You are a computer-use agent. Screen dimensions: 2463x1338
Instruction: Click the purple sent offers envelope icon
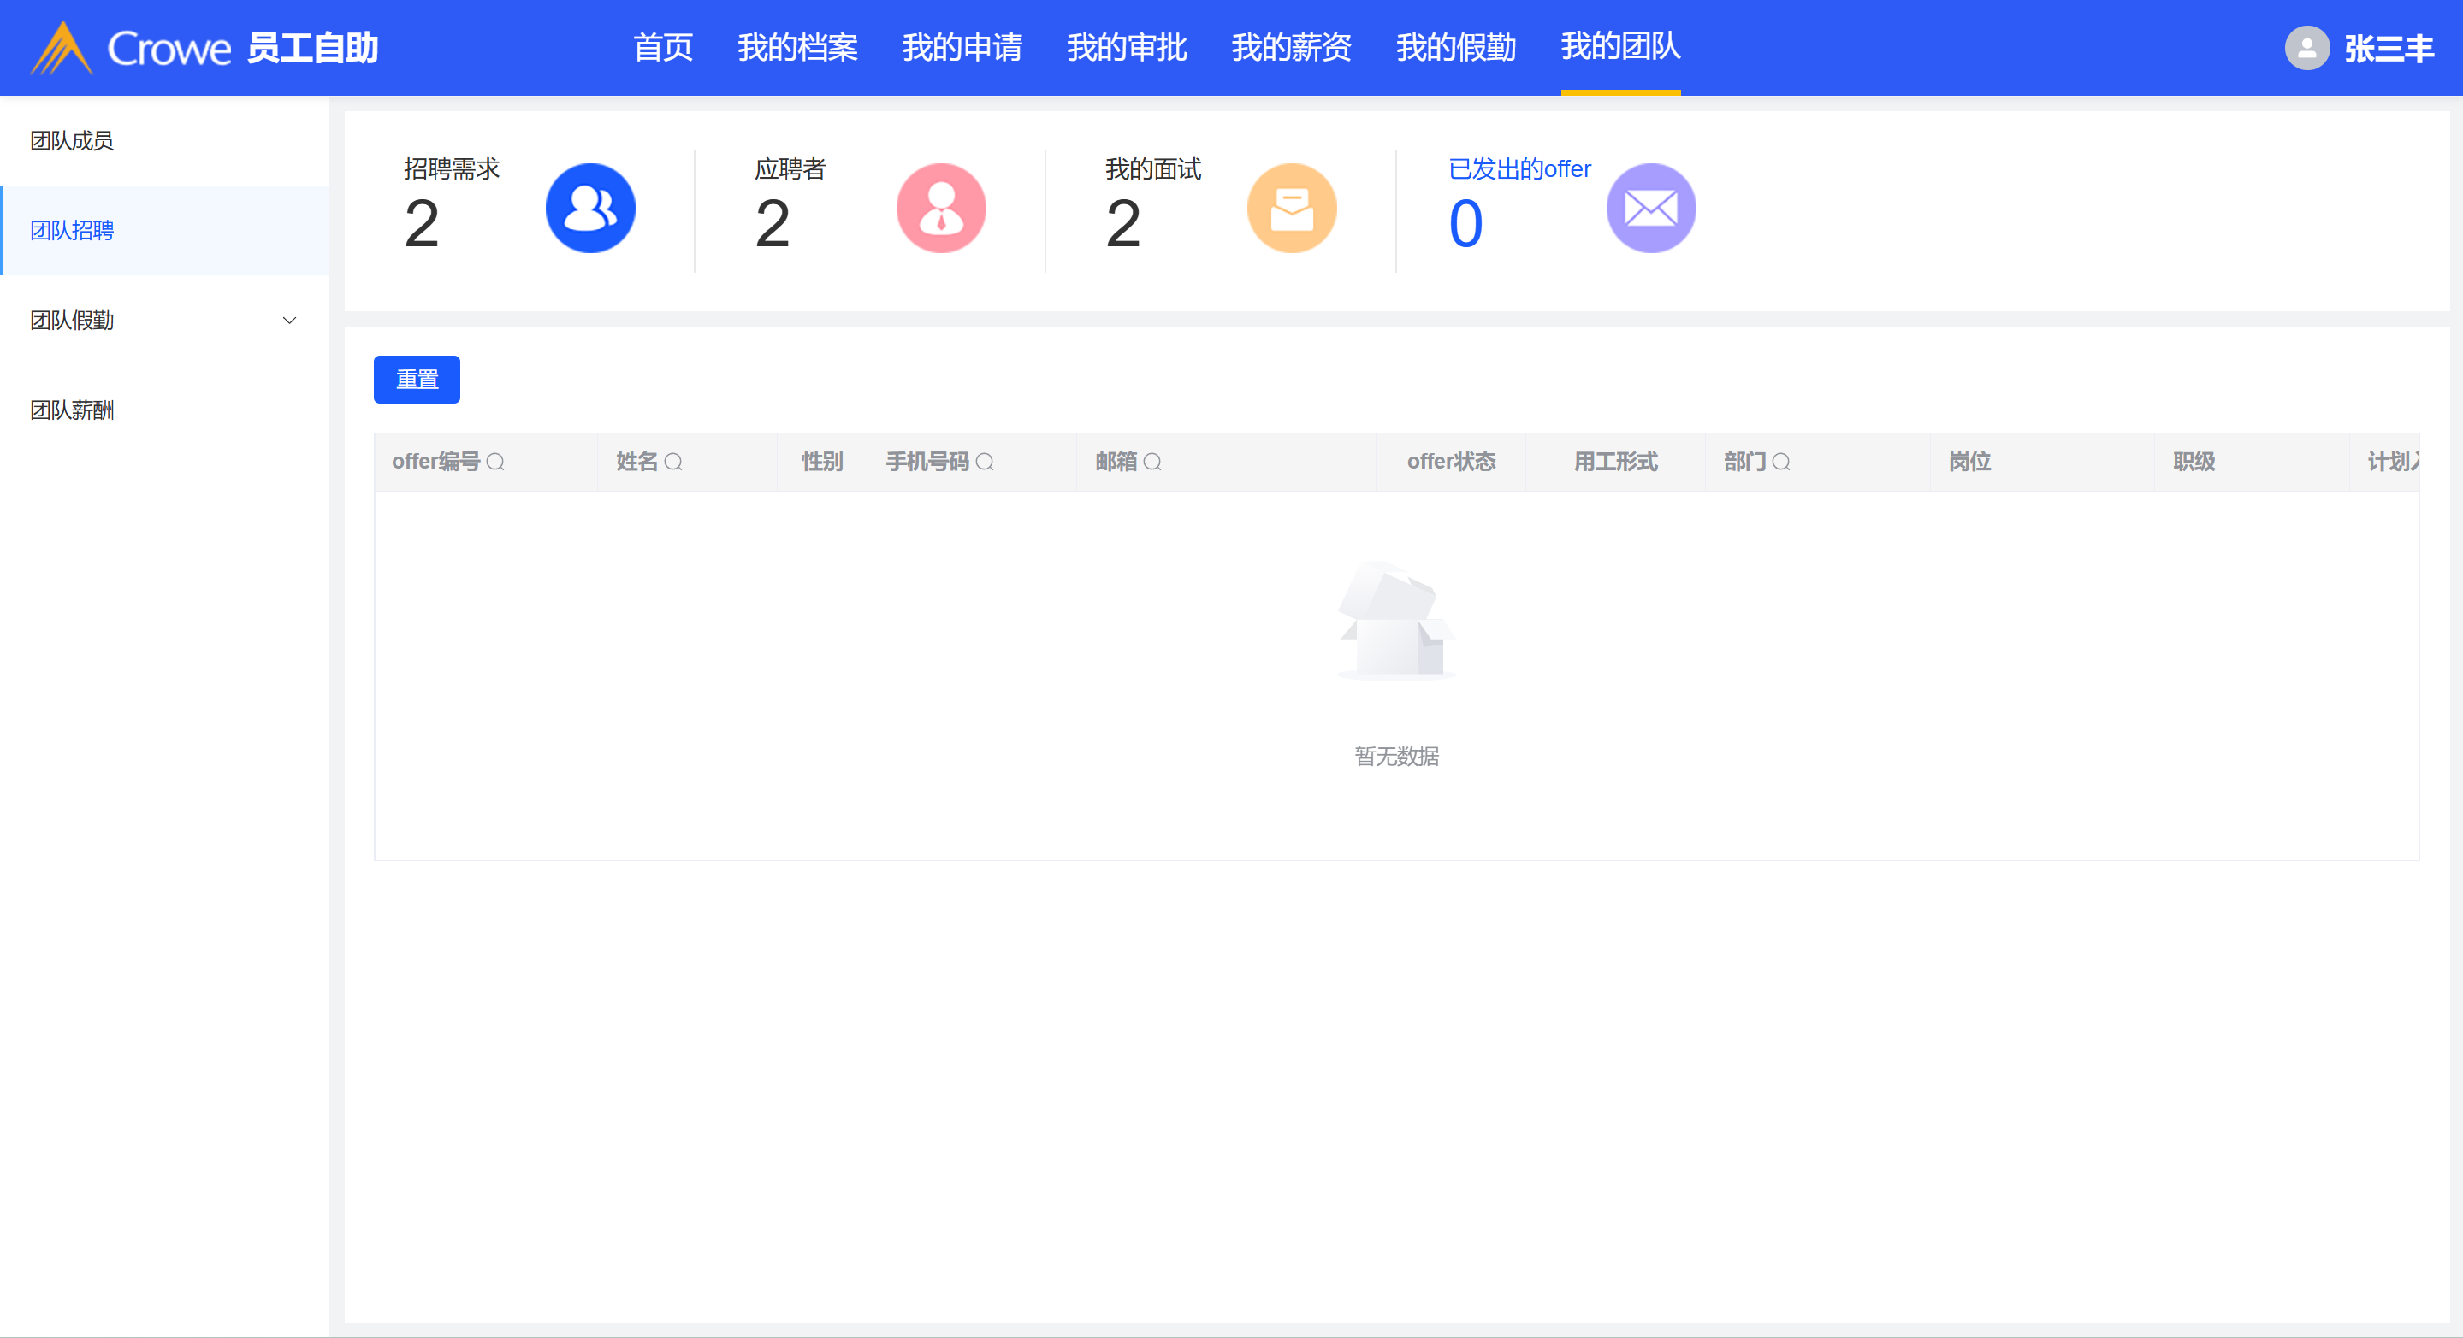1650,209
